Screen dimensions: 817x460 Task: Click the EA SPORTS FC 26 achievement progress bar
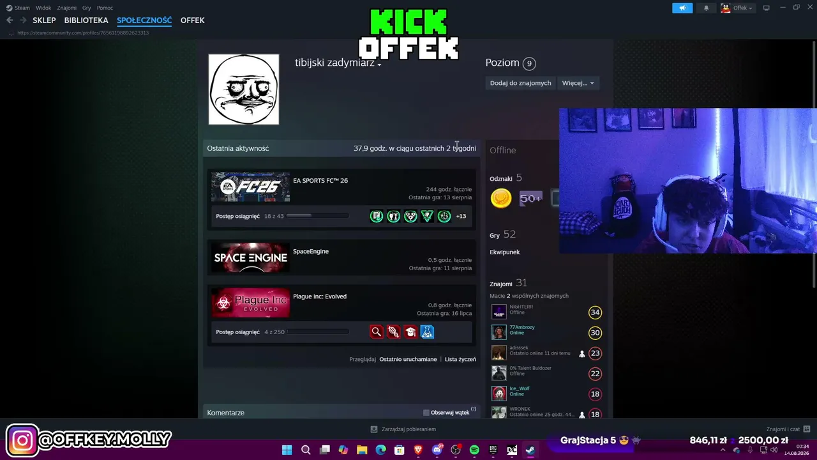click(x=317, y=216)
